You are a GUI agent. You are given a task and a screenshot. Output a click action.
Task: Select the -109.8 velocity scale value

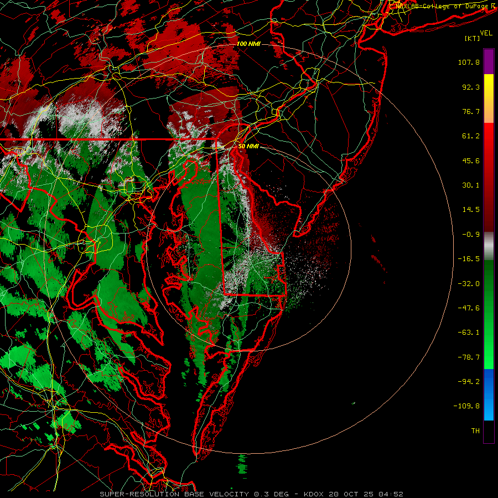[x=467, y=406]
